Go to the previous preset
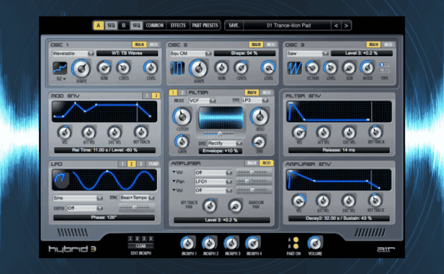Viewport: 444px width, 274px height. pyautogui.click(x=336, y=25)
